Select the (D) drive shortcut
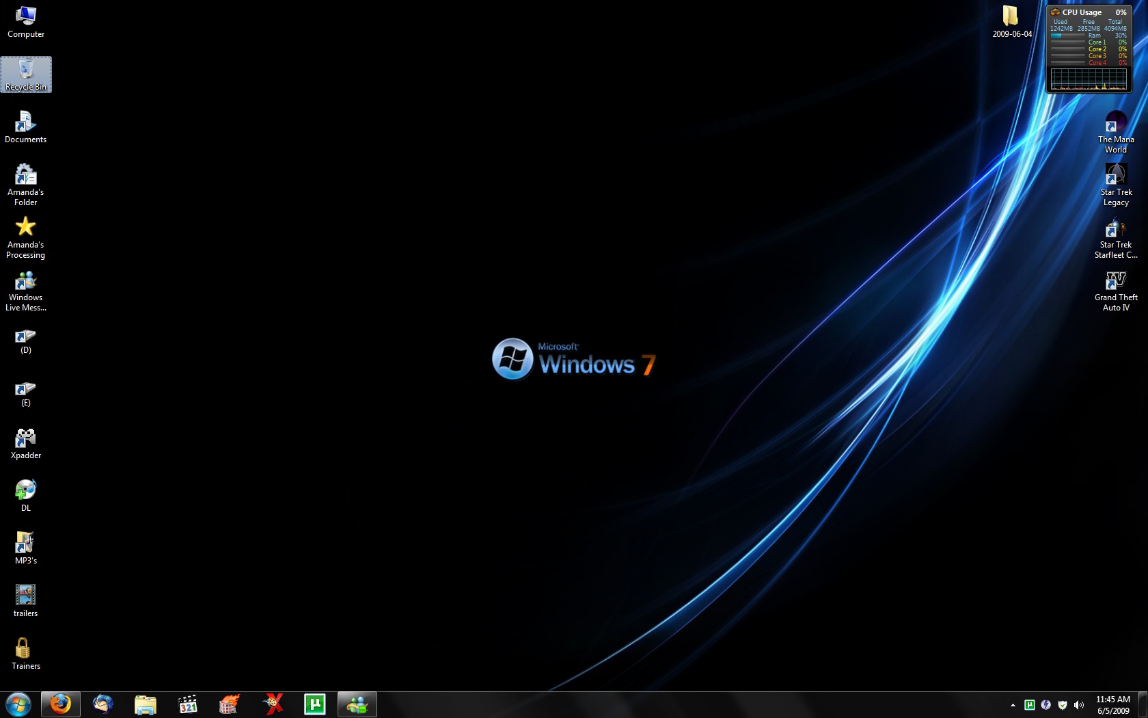The height and width of the screenshot is (718, 1148). pos(25,341)
